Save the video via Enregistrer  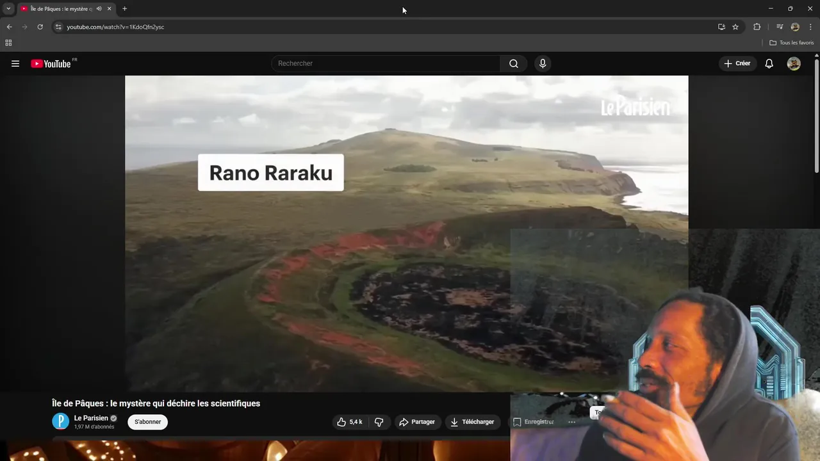tap(533, 422)
